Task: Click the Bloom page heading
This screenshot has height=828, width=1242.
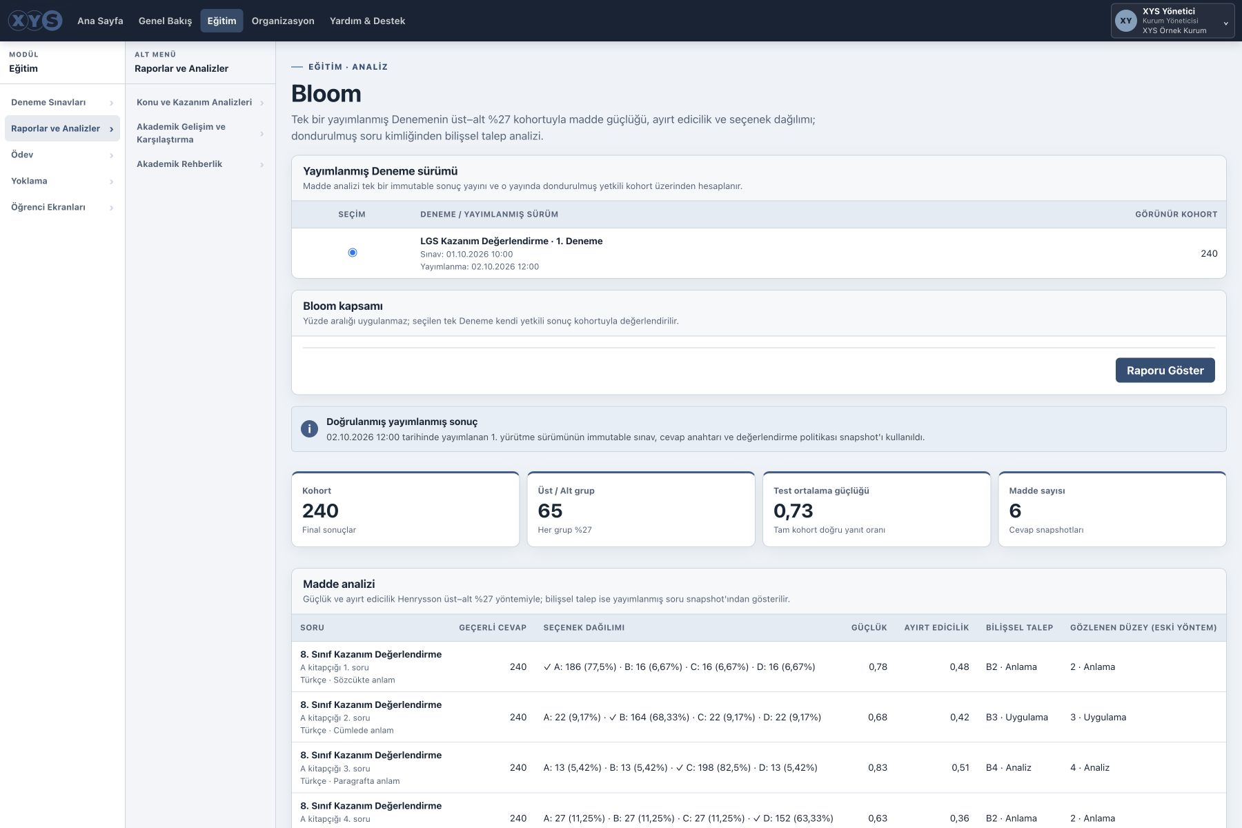Action: point(326,93)
